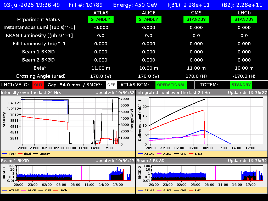Click the TOTEM STANDBY badge
268x201 pixels.
point(241,85)
